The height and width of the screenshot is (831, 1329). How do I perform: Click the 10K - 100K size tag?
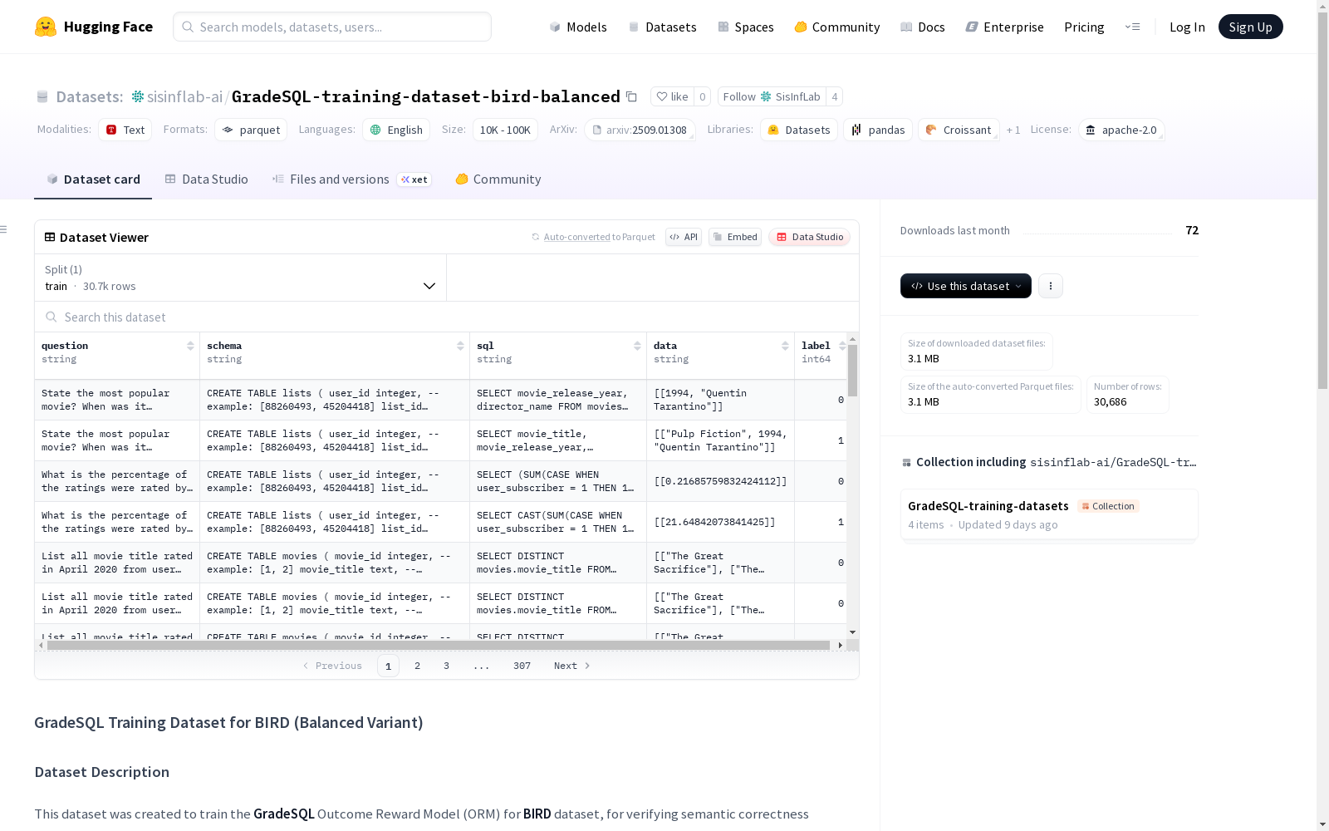(505, 130)
